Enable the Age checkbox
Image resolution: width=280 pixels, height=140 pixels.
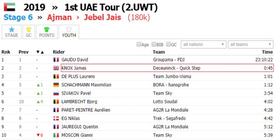139,44
